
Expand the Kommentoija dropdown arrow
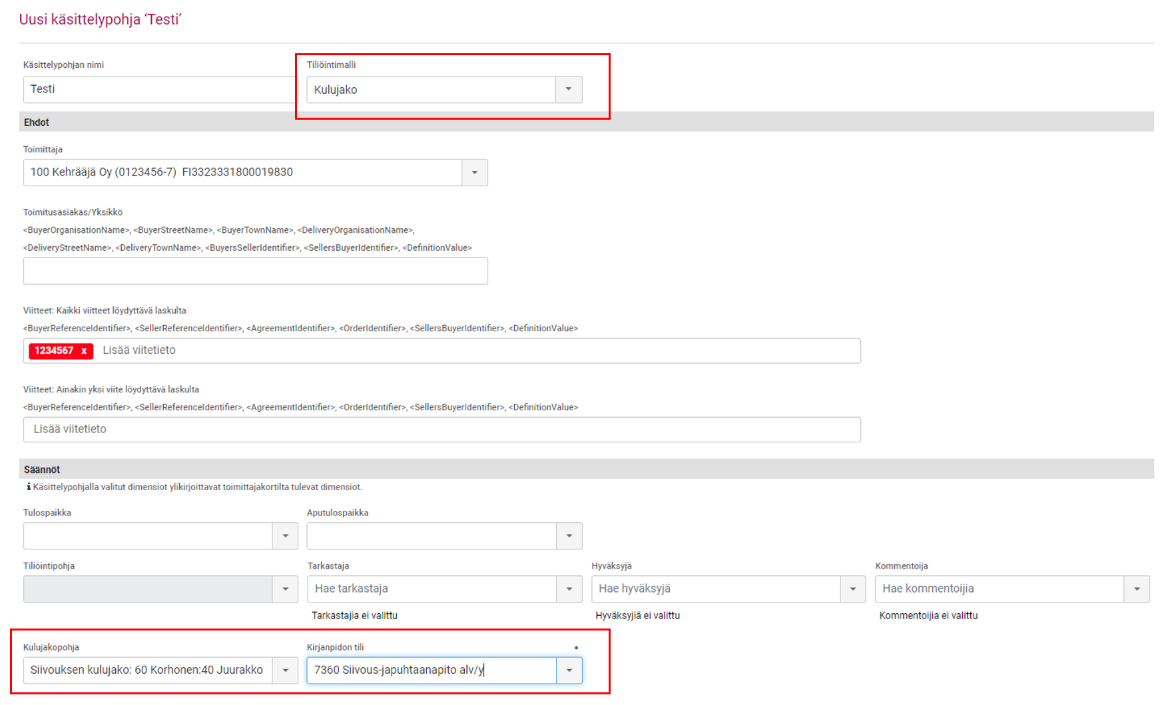(x=1137, y=589)
